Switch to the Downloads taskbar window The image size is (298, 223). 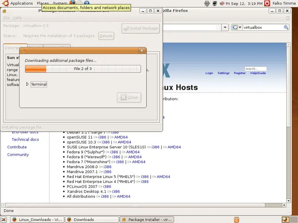point(92,220)
